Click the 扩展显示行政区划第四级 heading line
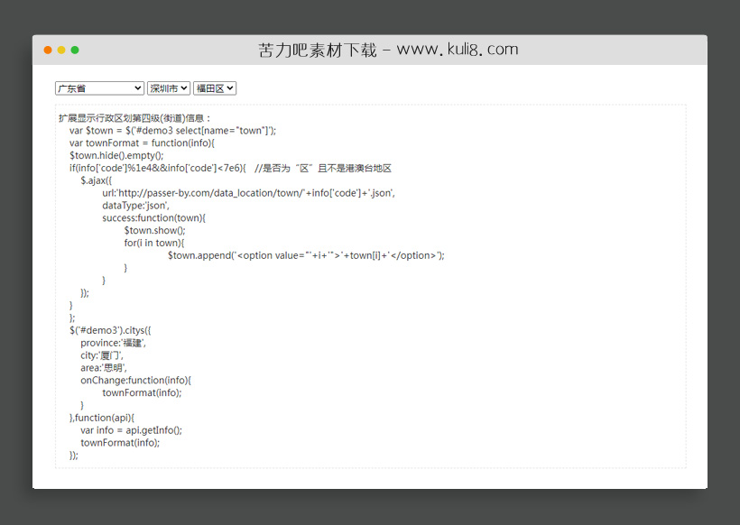This screenshot has width=740, height=525. 135,118
